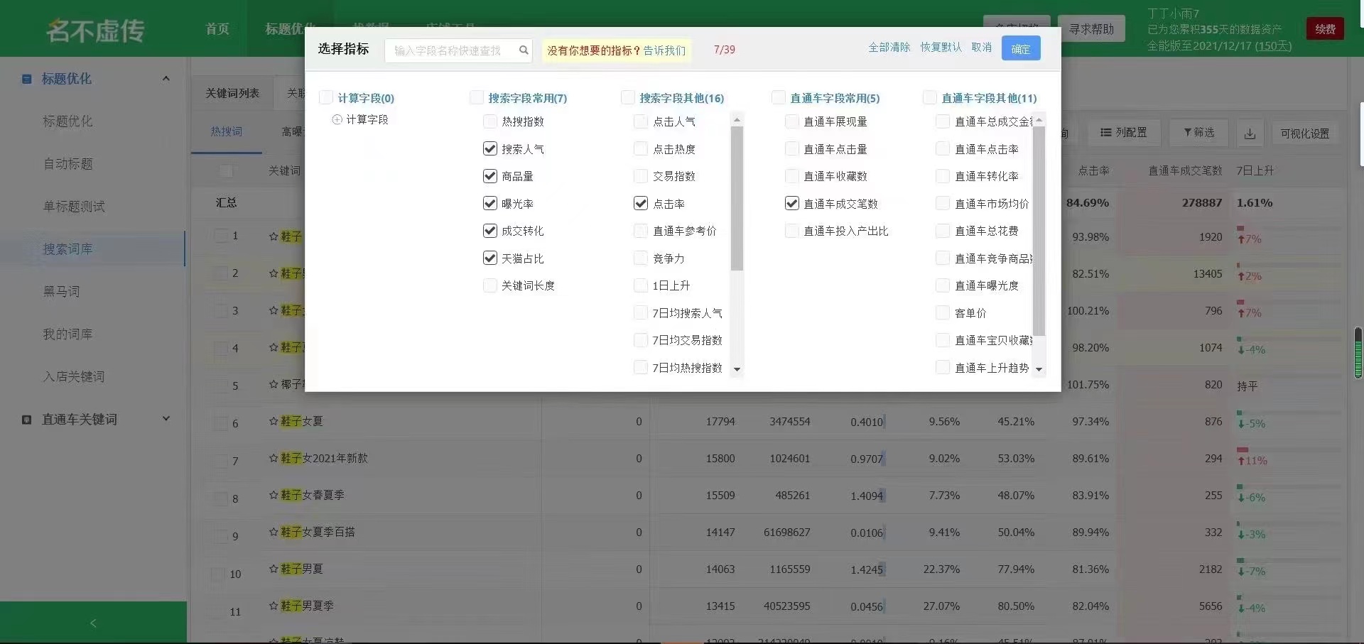Click the 全部清除 link
Viewport: 1364px width, 644px height.
click(889, 48)
